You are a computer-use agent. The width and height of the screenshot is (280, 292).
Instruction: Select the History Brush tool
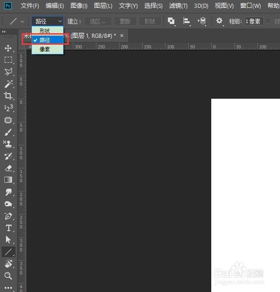pos(8,156)
